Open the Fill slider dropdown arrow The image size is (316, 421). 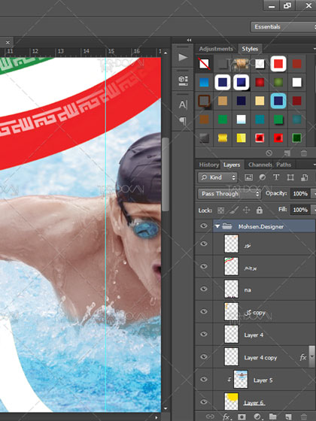[313, 210]
